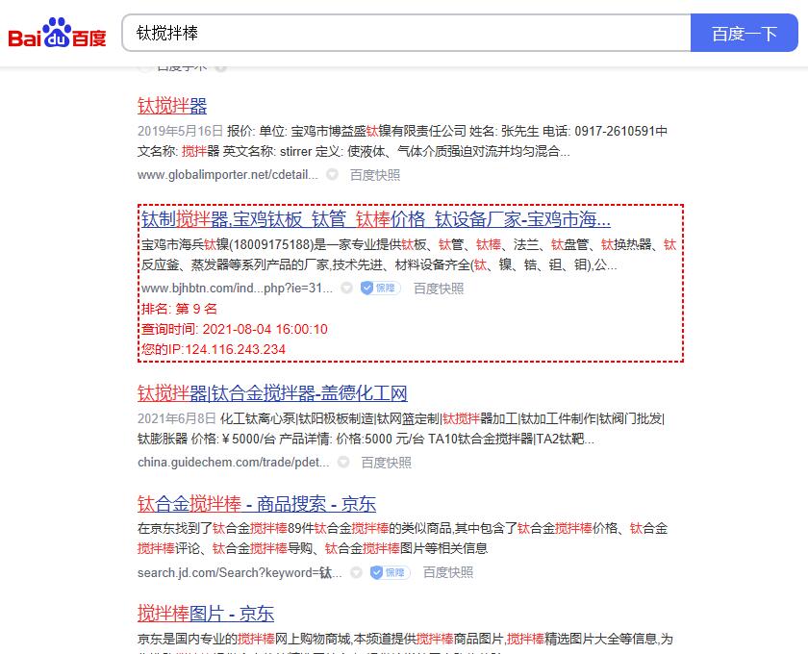
Task: Expand dropdown arrow next to bjhbtn.com URL
Action: coord(347,289)
